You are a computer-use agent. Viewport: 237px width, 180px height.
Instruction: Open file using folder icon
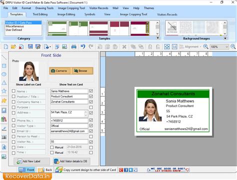coord(13,46)
